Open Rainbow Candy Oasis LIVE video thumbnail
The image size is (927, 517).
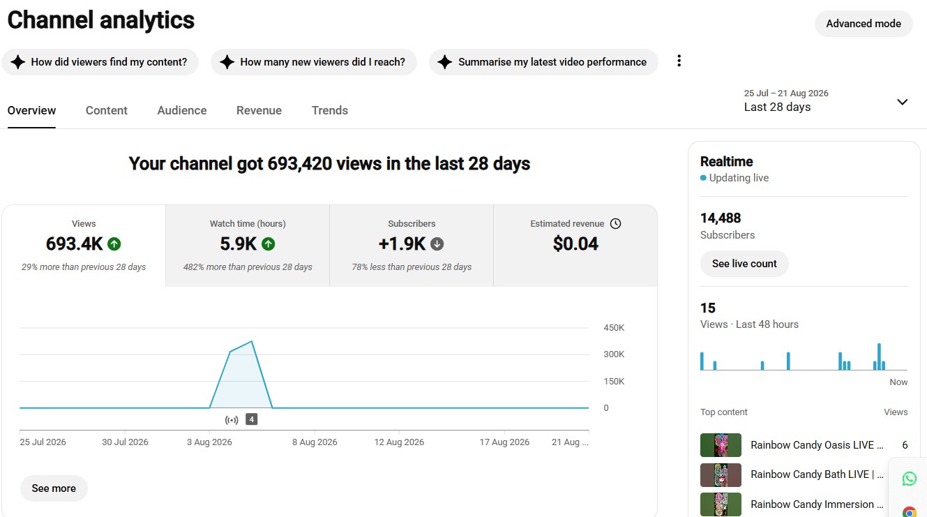(721, 445)
